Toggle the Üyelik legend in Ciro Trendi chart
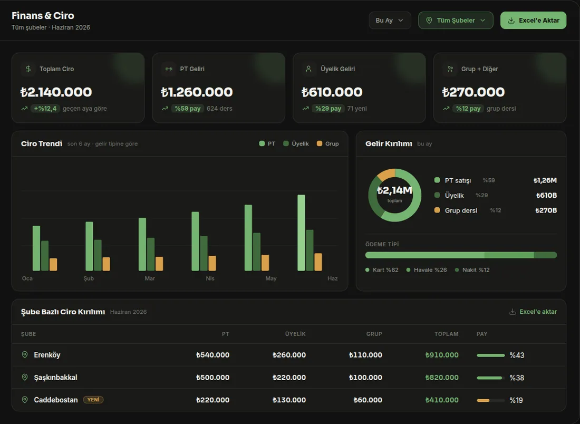 296,143
